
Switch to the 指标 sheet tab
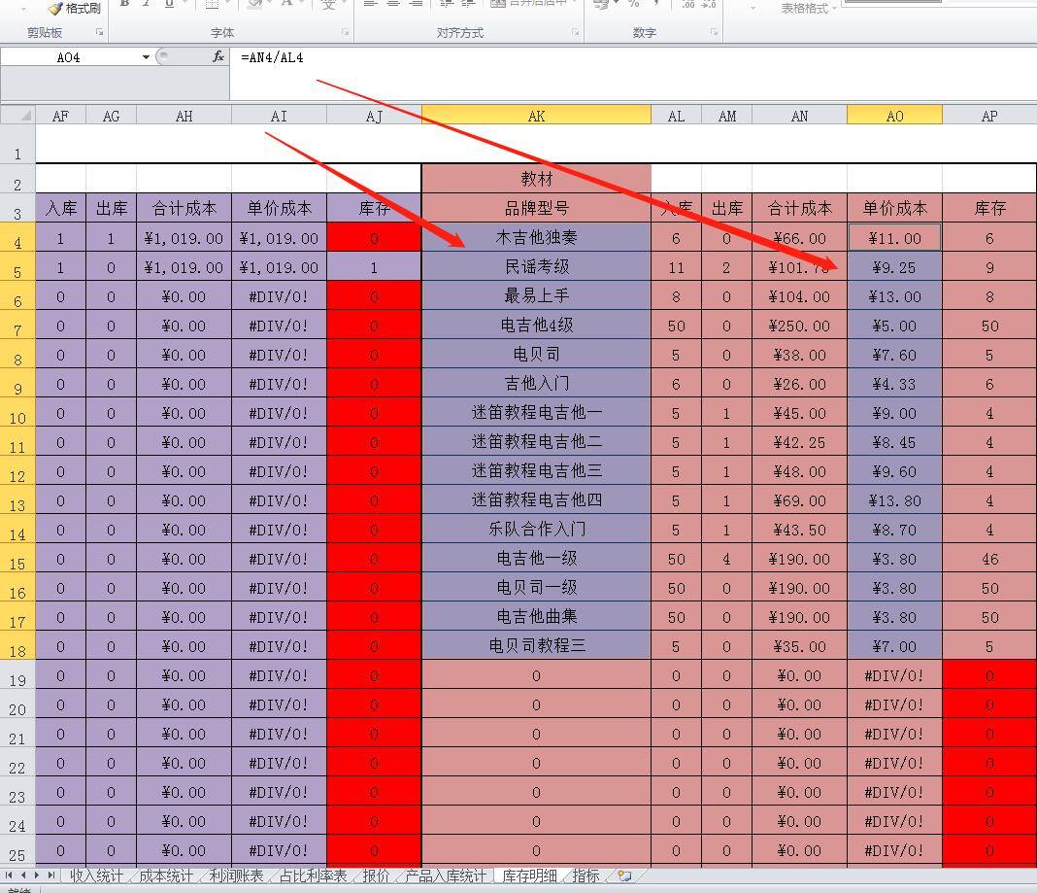[x=585, y=876]
